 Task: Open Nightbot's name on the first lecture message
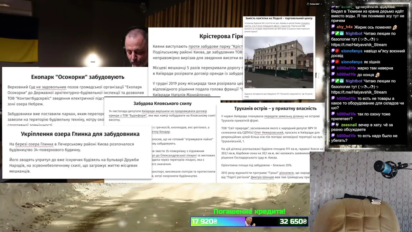coord(354,34)
